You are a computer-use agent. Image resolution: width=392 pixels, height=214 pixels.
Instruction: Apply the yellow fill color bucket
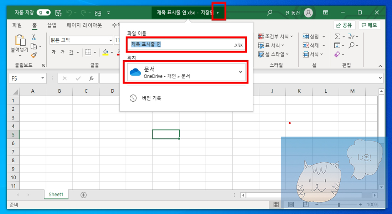tap(105, 52)
